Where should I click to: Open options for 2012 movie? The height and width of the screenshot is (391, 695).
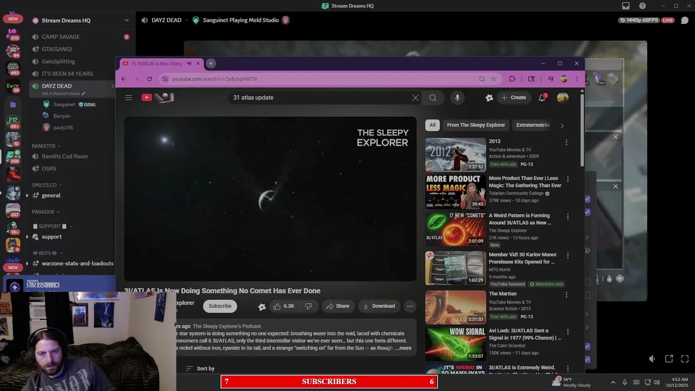(x=566, y=142)
